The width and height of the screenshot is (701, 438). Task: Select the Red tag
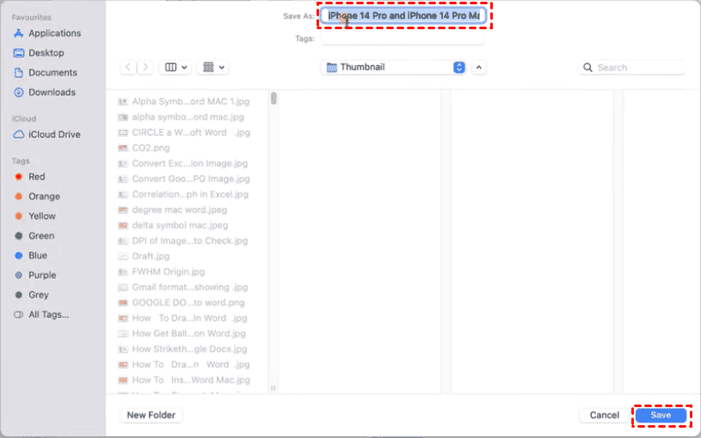pos(29,176)
